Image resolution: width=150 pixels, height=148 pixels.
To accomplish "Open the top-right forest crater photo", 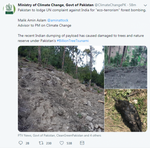I will click(125, 67).
